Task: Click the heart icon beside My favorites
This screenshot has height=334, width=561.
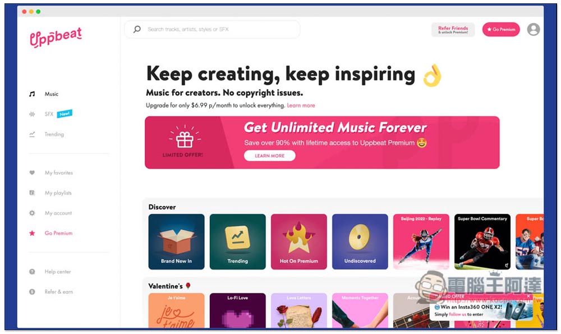Action: point(32,173)
